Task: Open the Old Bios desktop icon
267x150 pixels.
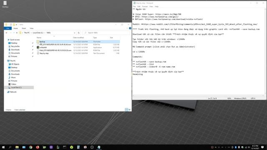Action: coord(5,5)
